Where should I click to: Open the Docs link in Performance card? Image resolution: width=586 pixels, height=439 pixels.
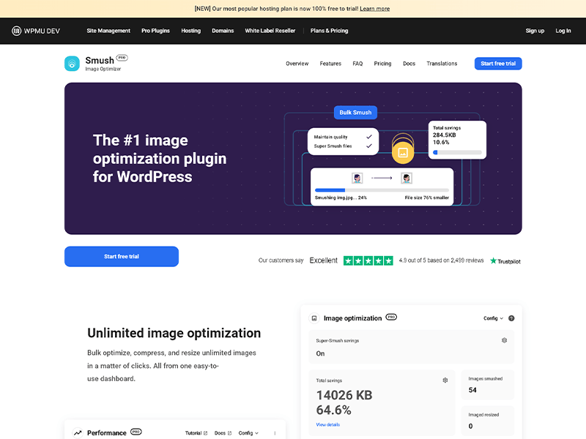click(223, 433)
